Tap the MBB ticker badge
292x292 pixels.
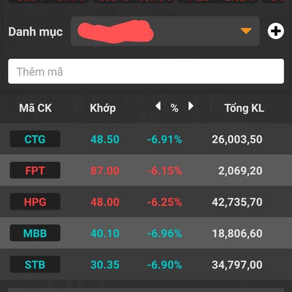coord(35,233)
